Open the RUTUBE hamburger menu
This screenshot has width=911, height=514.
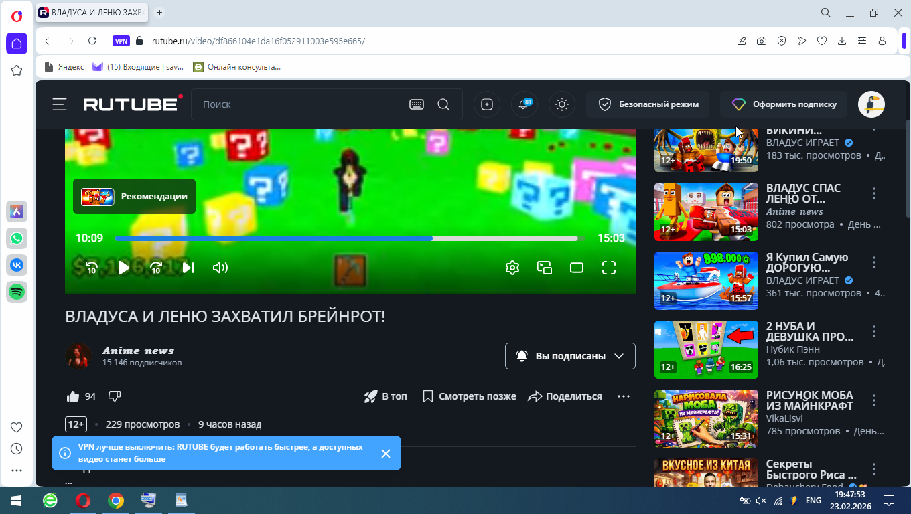point(60,104)
